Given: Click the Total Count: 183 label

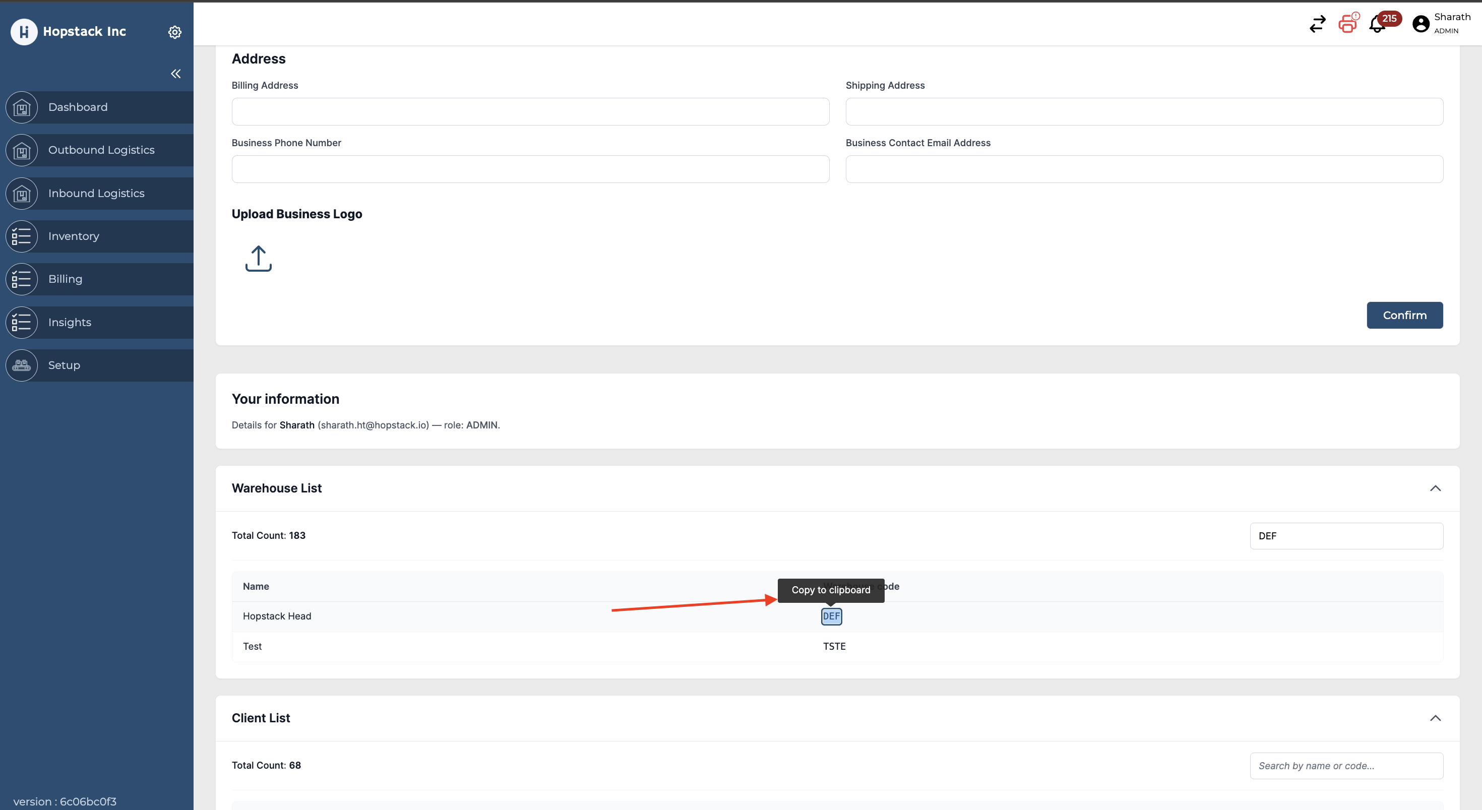Looking at the screenshot, I should click(x=268, y=536).
